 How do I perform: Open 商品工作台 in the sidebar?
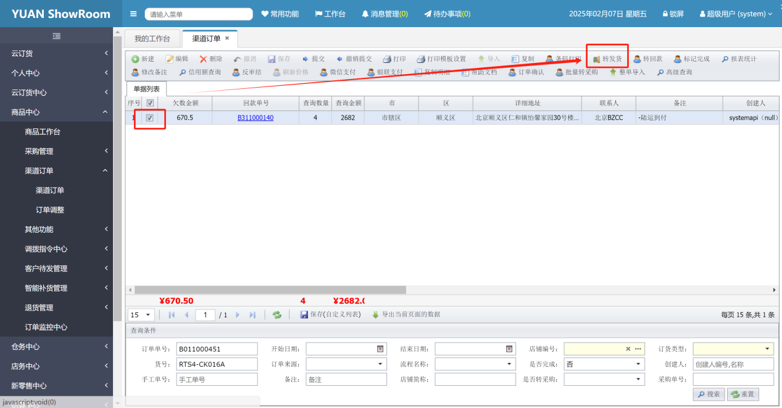point(43,132)
